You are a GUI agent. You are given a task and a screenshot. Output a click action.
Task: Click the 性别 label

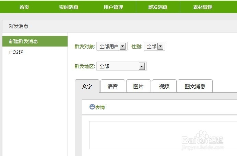point(137,47)
